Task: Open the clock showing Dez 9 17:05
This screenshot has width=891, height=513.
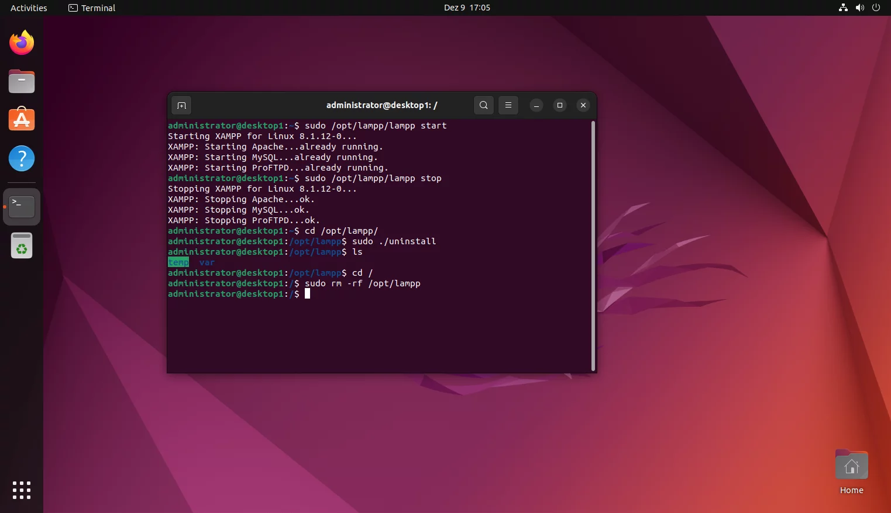Action: [467, 8]
